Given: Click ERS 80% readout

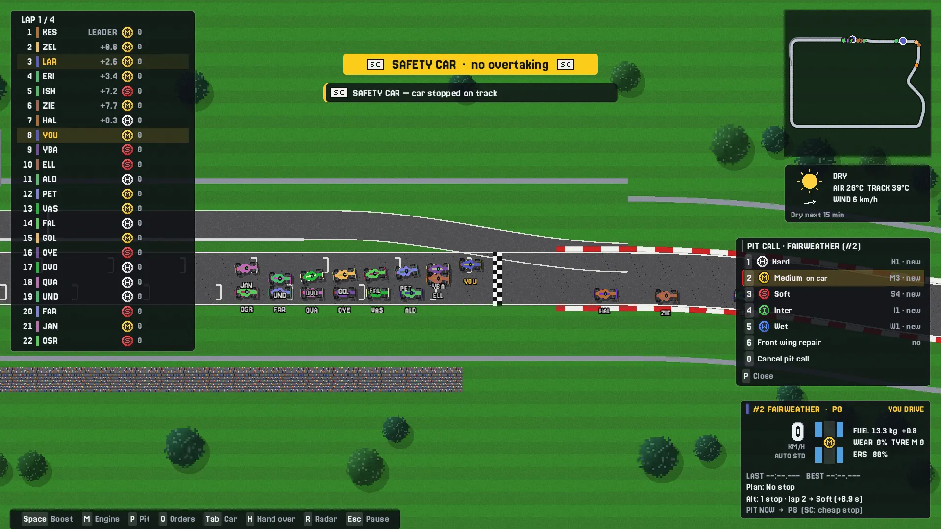Looking at the screenshot, I should point(870,454).
